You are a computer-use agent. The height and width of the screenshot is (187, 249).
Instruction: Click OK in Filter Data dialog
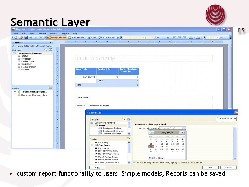pos(210,167)
